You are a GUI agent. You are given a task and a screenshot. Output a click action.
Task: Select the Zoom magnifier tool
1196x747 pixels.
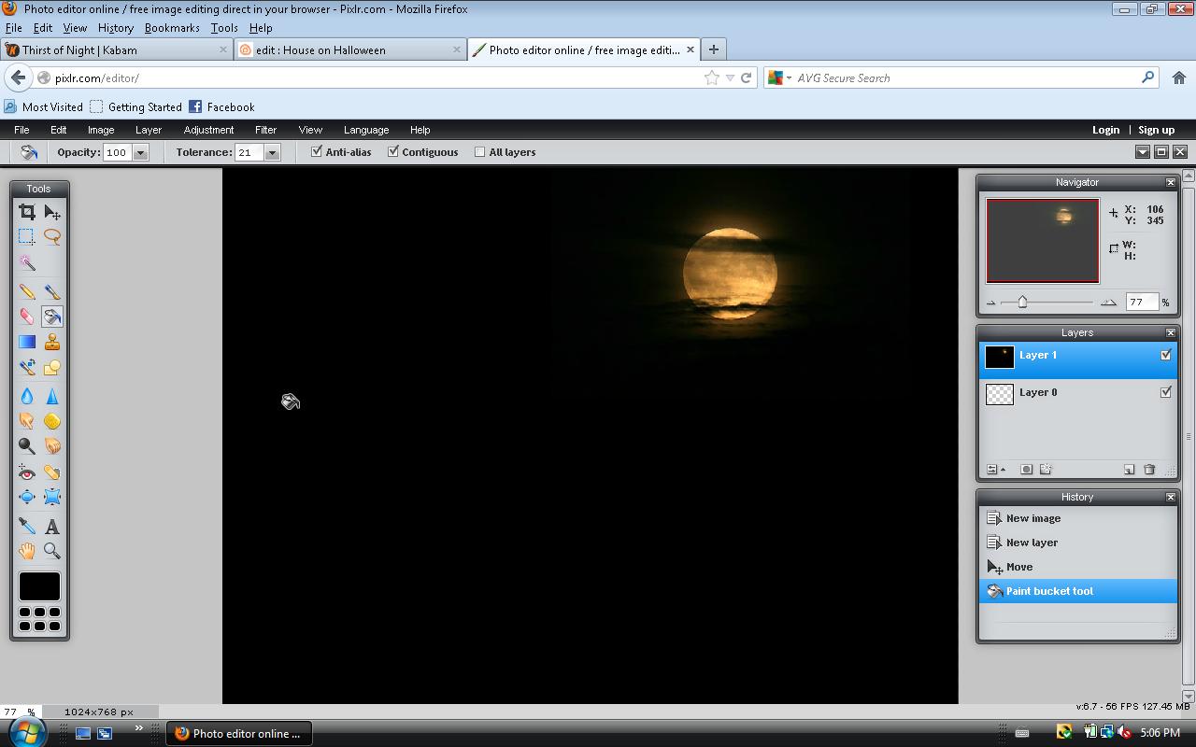(x=52, y=552)
